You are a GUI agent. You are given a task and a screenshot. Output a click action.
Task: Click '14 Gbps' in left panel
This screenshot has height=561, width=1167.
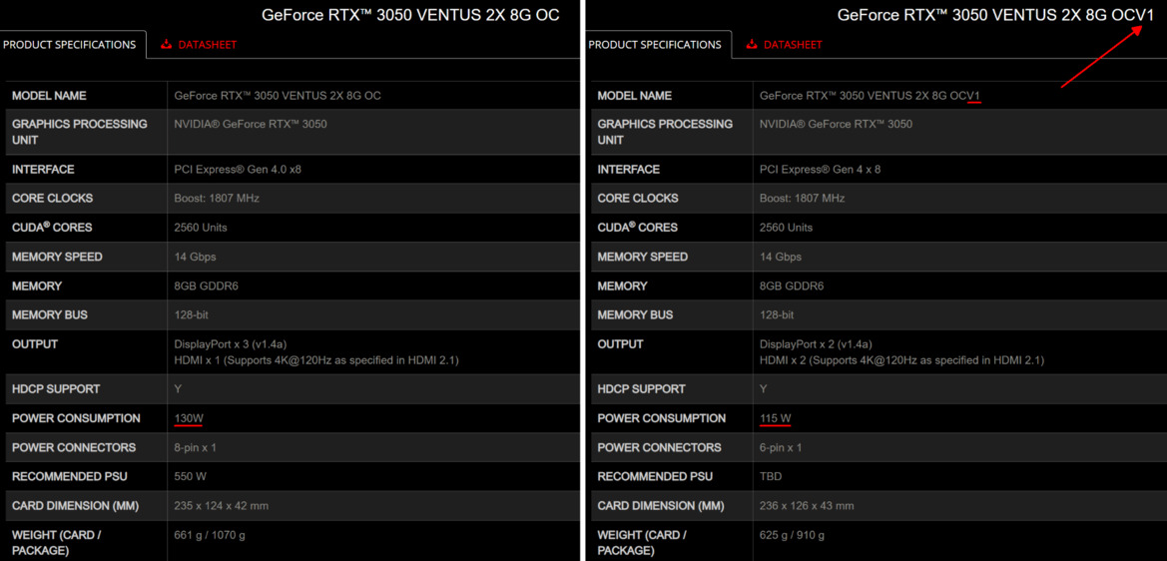[195, 257]
